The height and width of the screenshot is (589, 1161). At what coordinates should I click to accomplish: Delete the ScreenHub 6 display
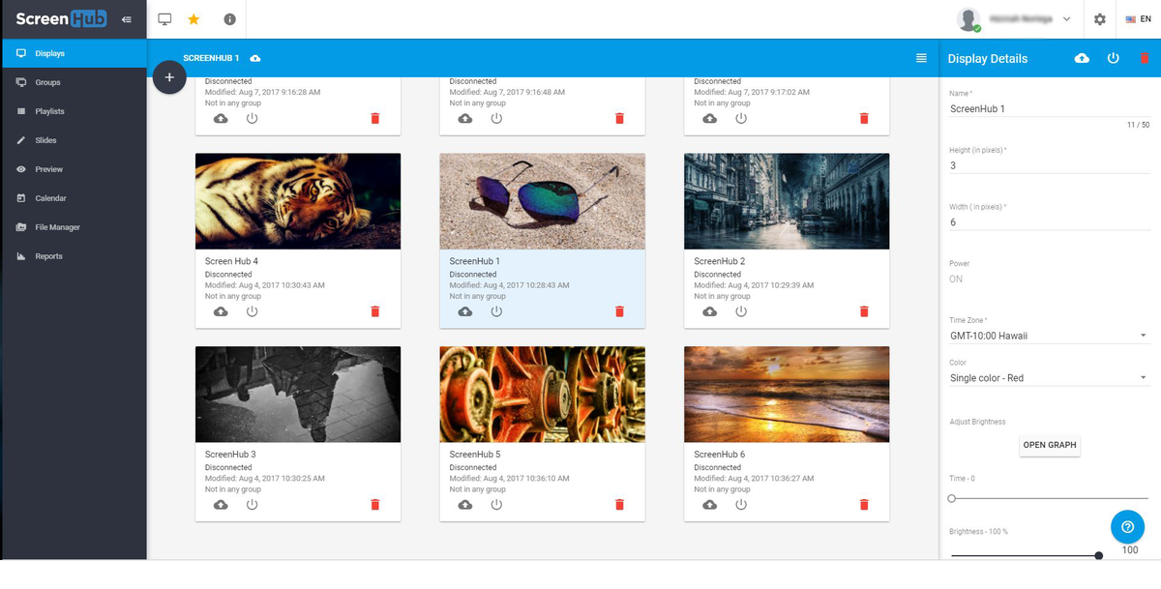tap(864, 505)
